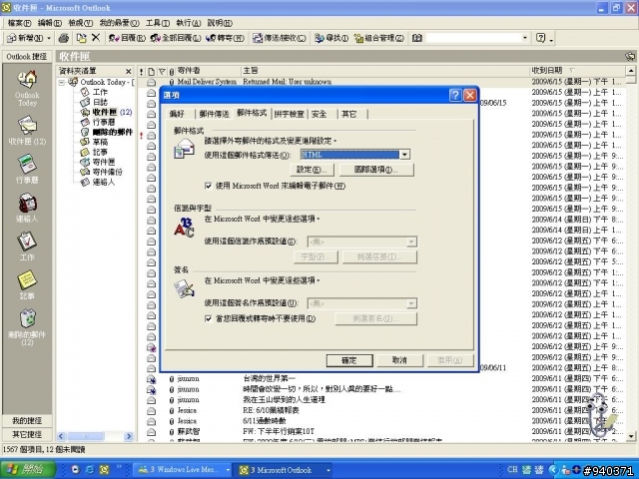This screenshot has height=479, width=639.
Task: Click the 全部回覆 Reply All toolbar button
Action: [x=176, y=38]
